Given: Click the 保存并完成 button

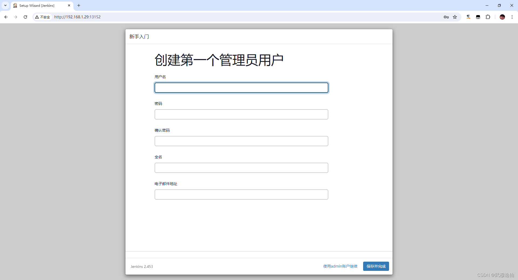Looking at the screenshot, I should [x=376, y=266].
